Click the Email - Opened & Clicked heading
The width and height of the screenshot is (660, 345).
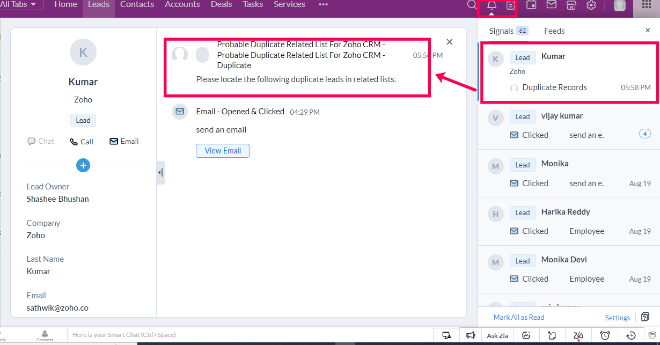click(240, 112)
